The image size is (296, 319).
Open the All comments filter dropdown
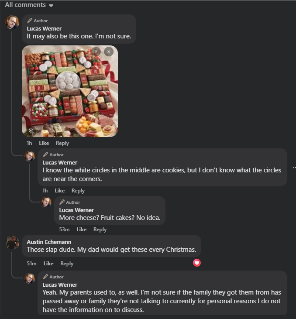29,5
